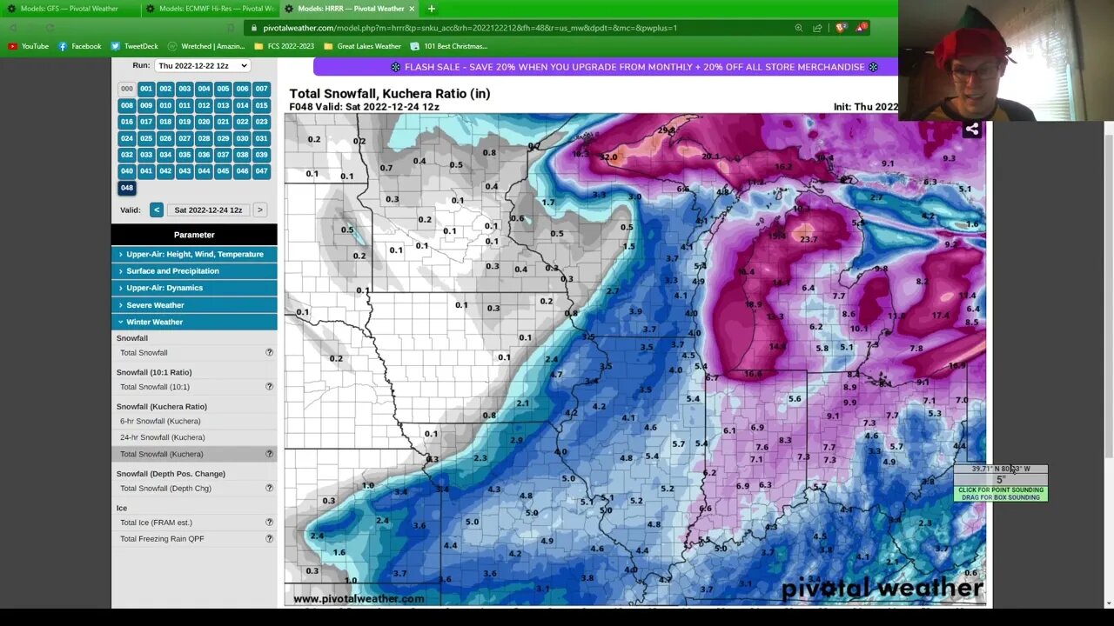Screen dimensions: 1114x626
Task: Select Total Snowfall (Kuchera) parameter
Action: tap(162, 454)
